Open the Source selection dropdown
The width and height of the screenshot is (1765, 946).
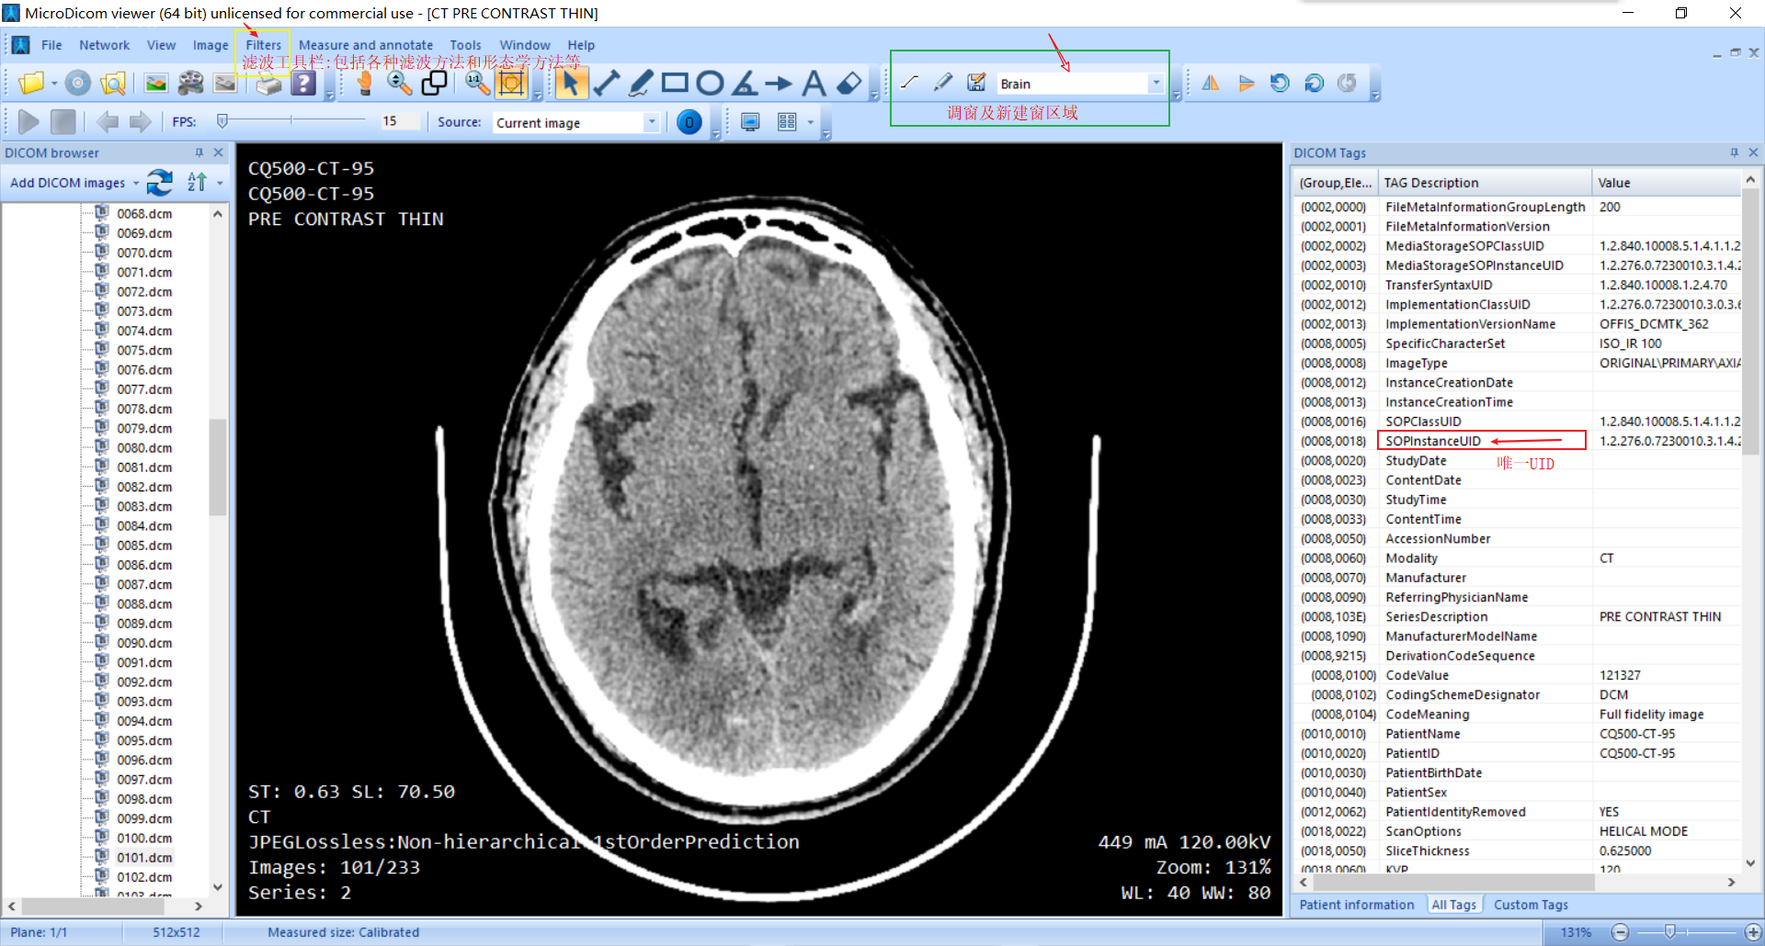click(652, 121)
